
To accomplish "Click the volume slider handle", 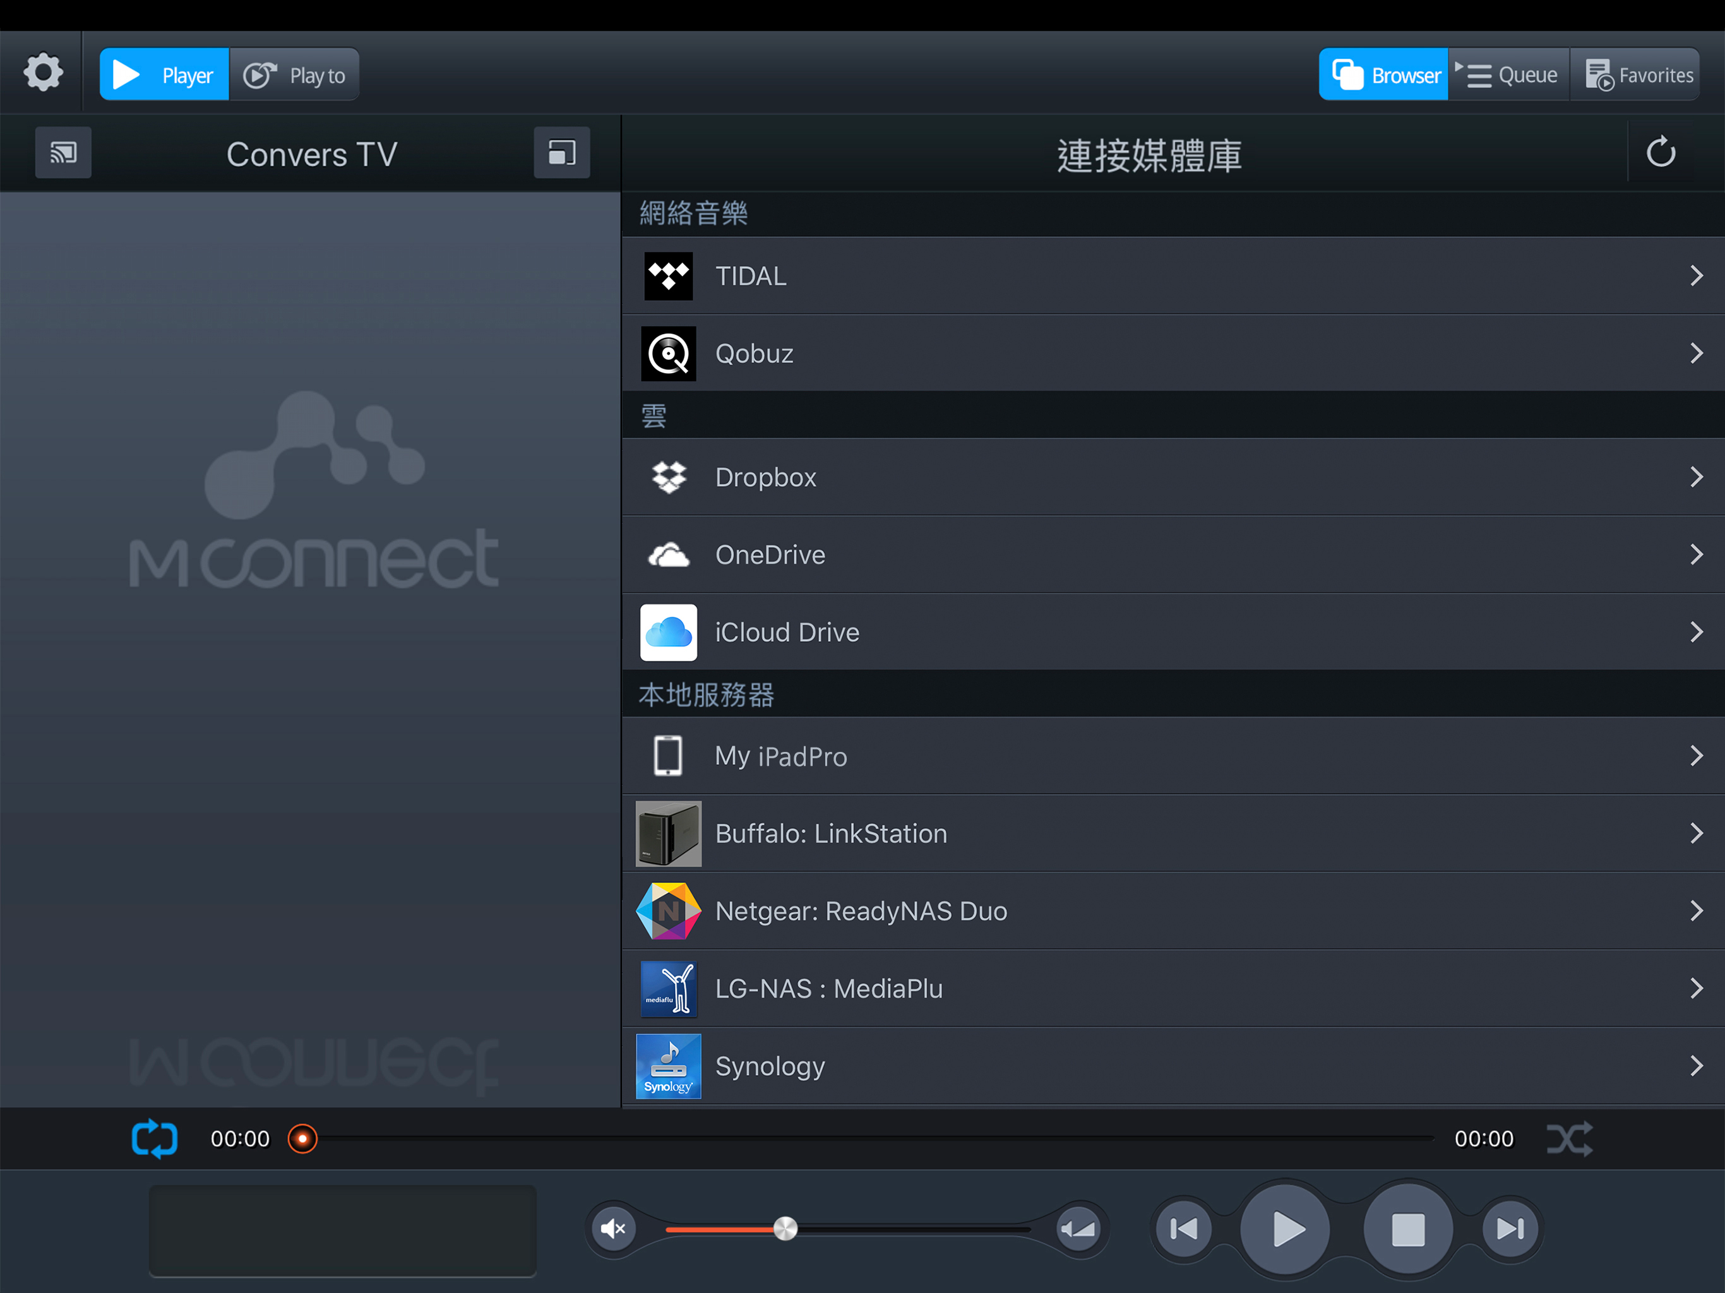I will (785, 1229).
